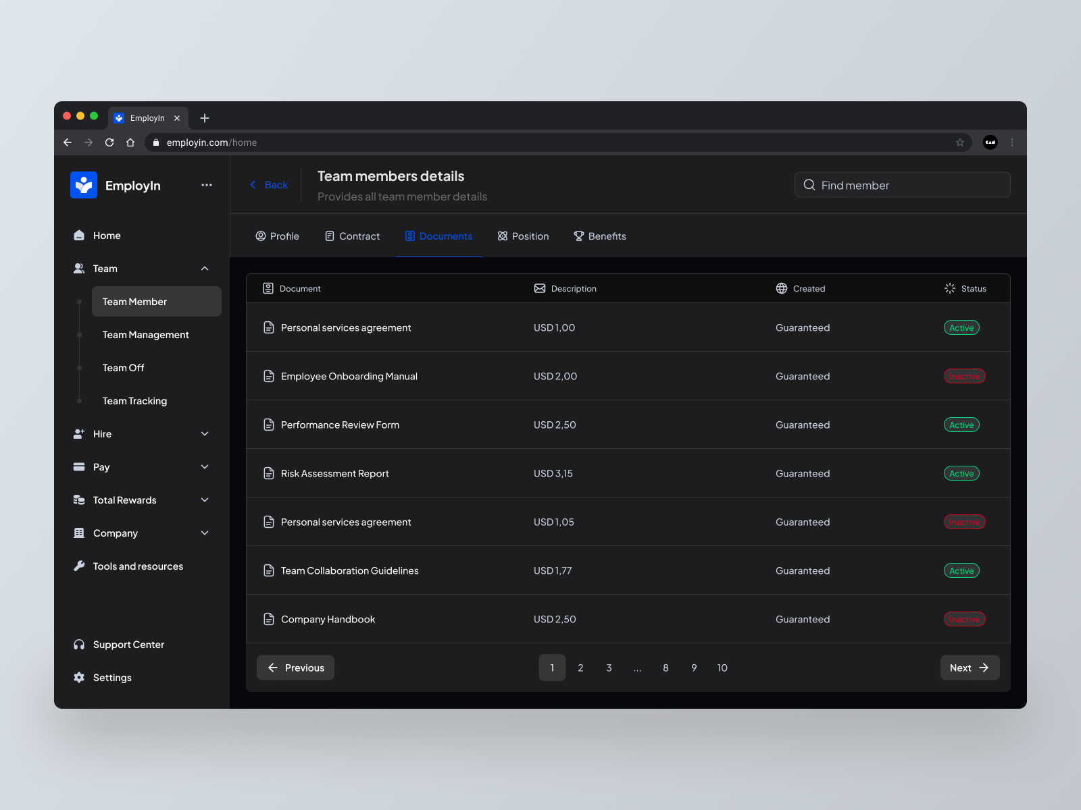The height and width of the screenshot is (810, 1081).
Task: Select the Tools and resources wrench icon
Action: tap(80, 566)
